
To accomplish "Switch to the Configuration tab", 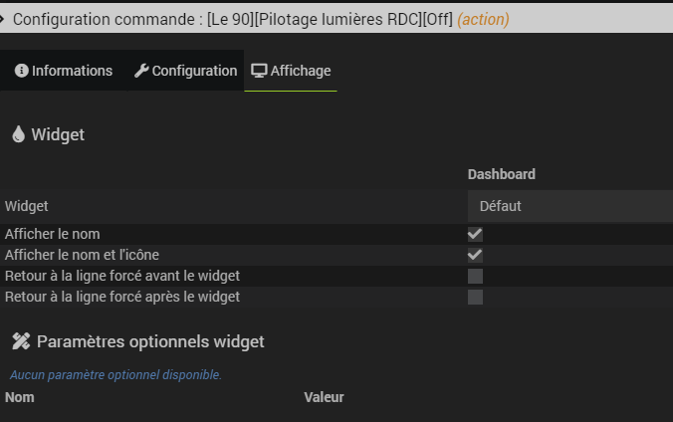I will 185,71.
